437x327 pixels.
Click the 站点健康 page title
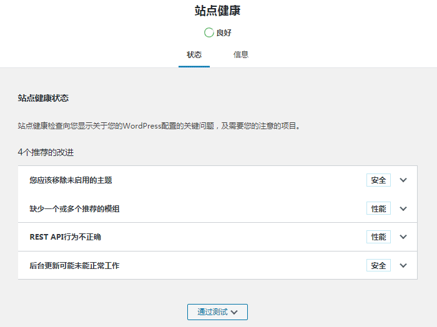[217, 11]
